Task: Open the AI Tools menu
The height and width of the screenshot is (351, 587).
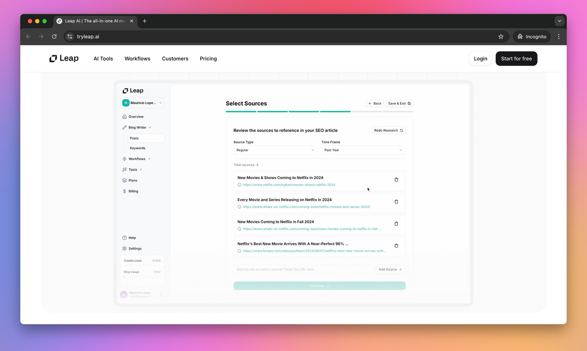Action: 103,59
